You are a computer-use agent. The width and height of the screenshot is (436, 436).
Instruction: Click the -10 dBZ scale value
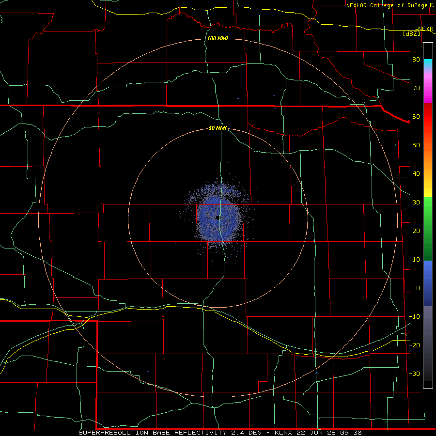pos(414,317)
